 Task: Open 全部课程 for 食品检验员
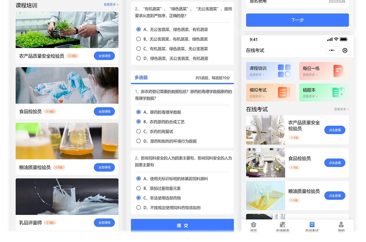click(104, 111)
